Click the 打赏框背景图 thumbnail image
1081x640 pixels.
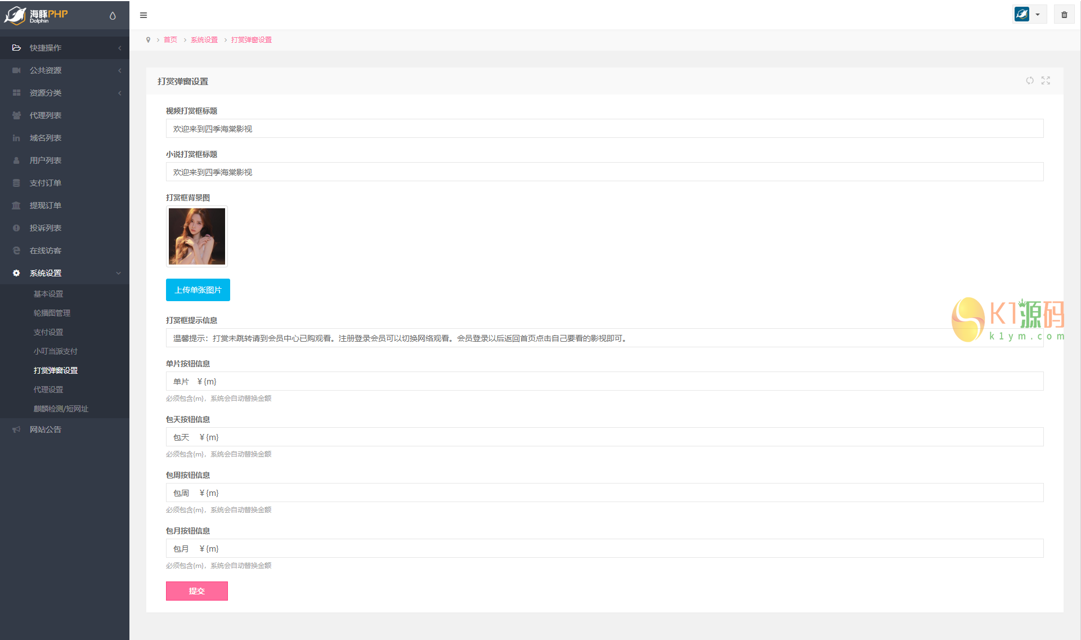197,236
